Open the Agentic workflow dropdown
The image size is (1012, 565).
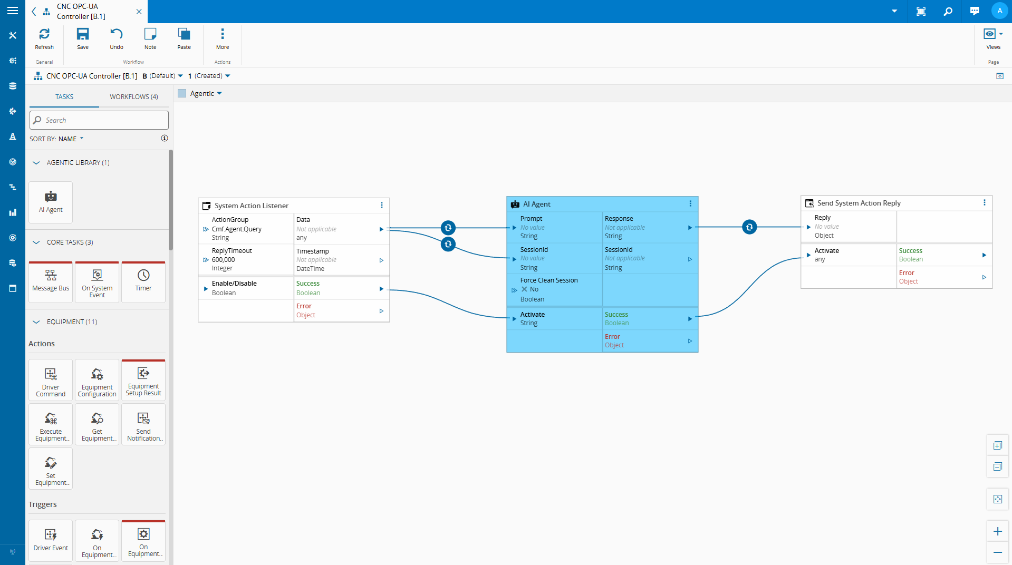click(x=219, y=93)
